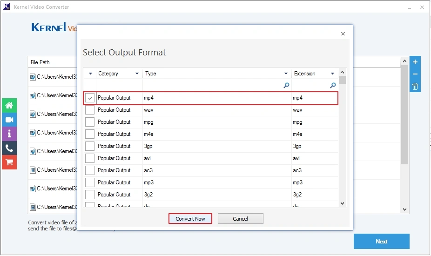Check the 3g2 format checkbox

coord(90,195)
